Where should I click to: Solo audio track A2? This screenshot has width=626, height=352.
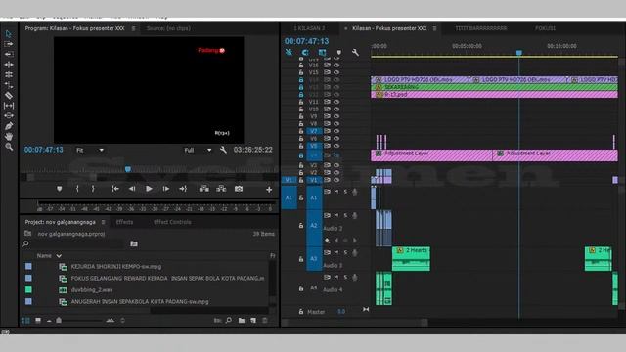click(345, 215)
